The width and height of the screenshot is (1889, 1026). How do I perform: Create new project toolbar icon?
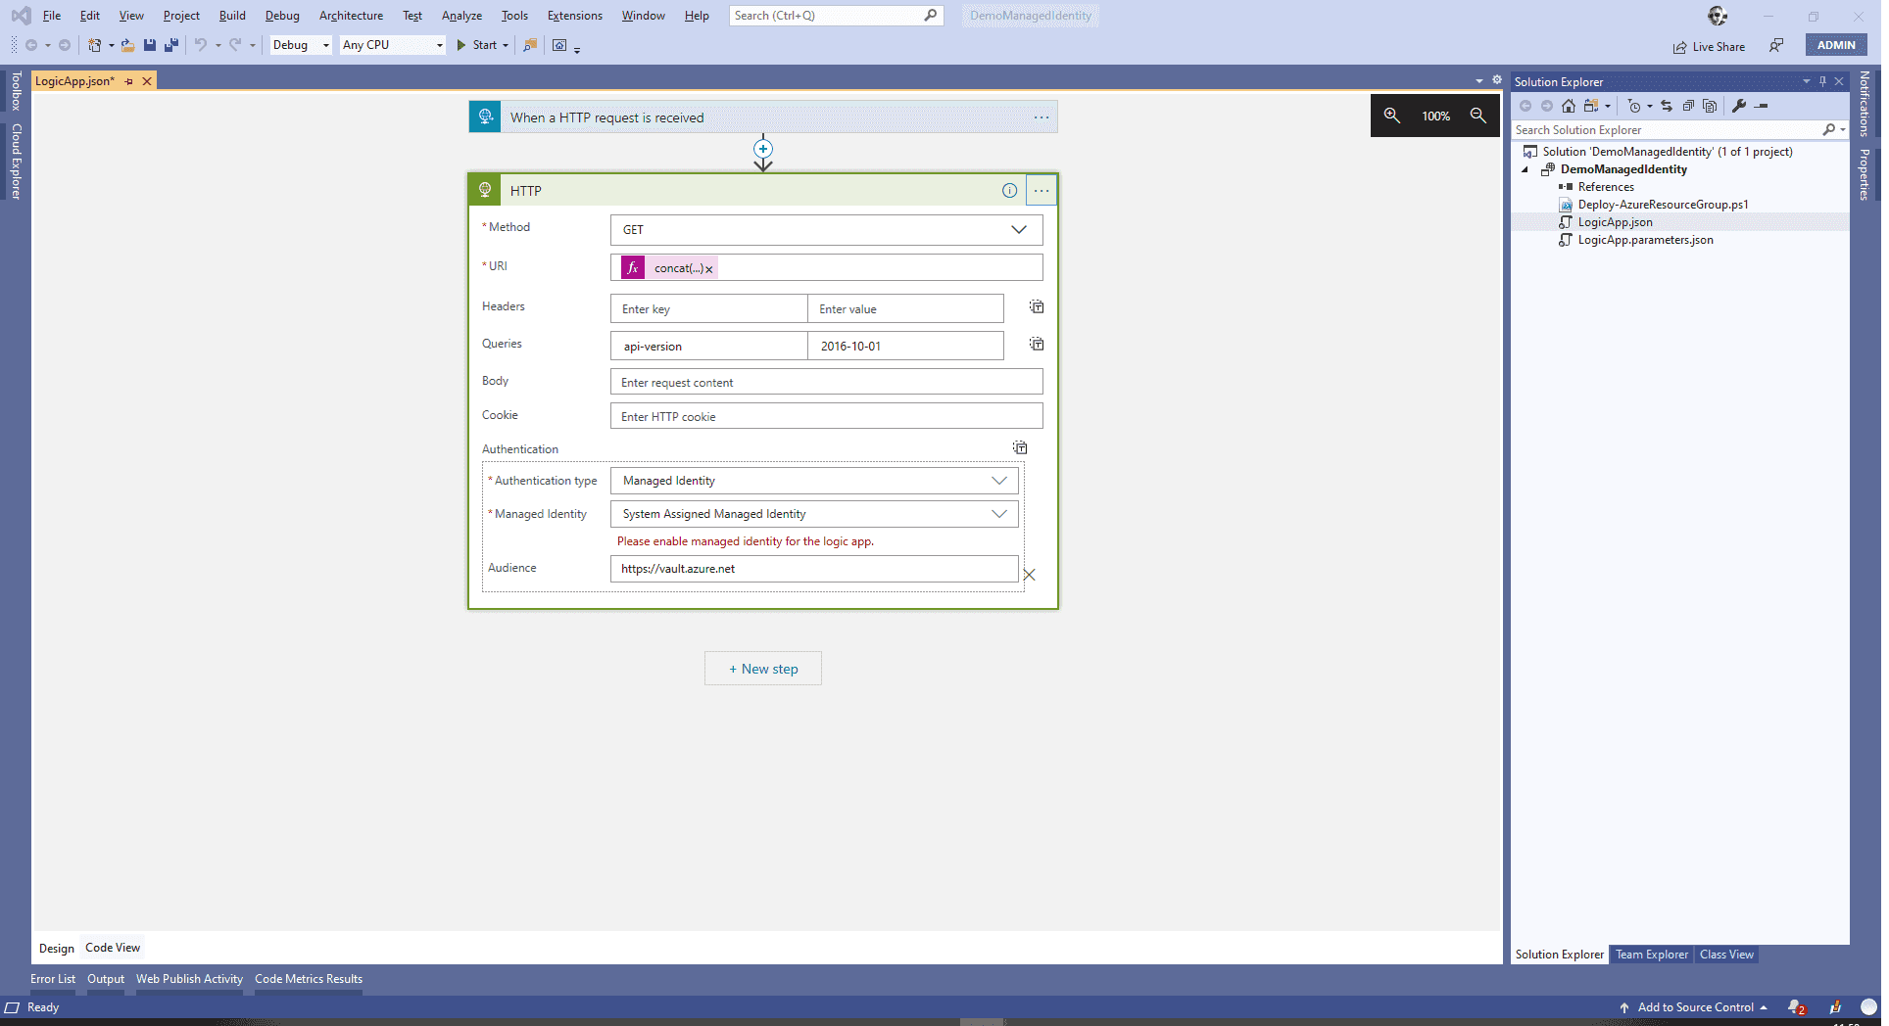95,45
